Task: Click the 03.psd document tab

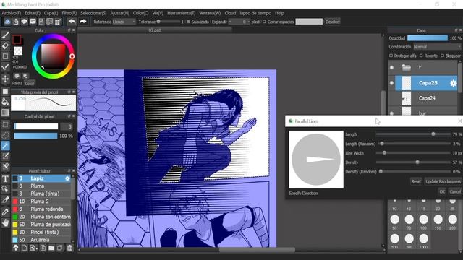Action: [x=155, y=30]
